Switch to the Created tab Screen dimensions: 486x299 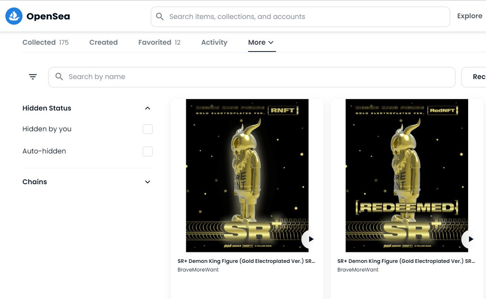click(103, 42)
